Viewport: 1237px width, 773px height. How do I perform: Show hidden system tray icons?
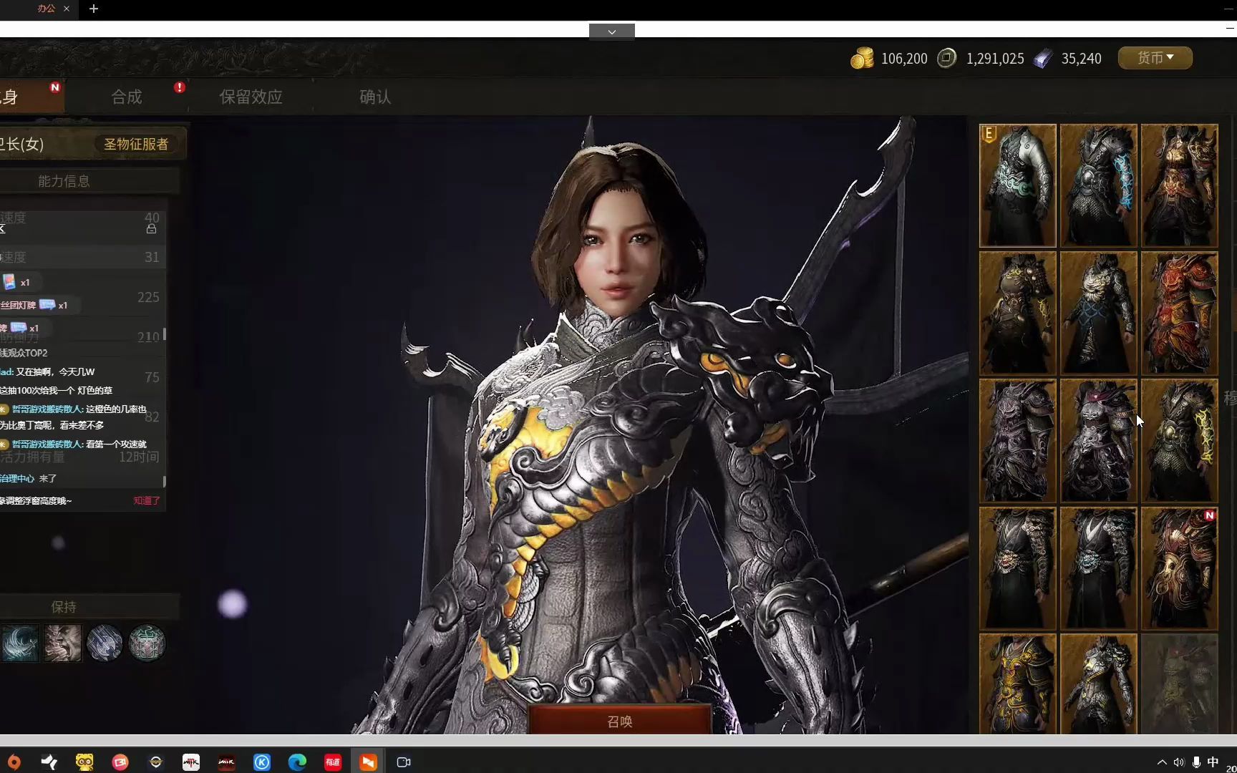tap(1162, 762)
